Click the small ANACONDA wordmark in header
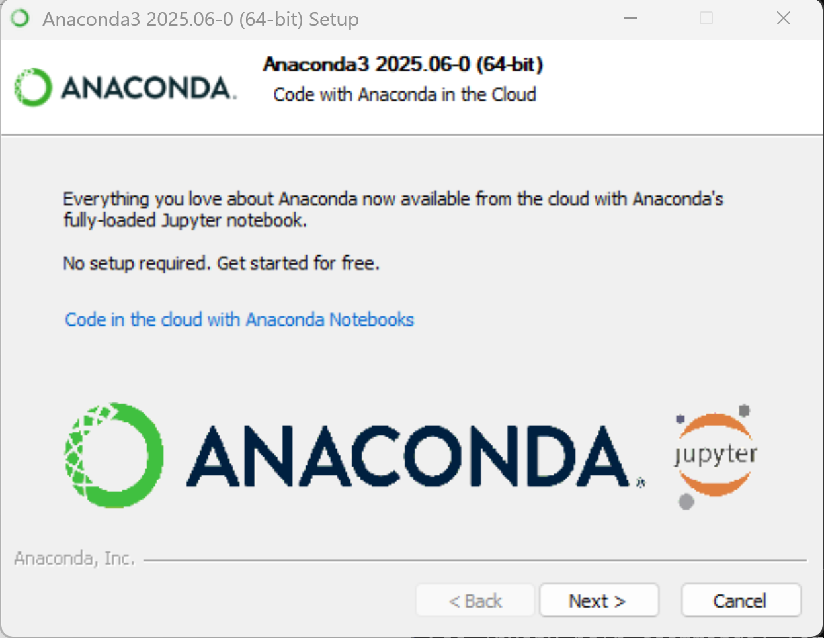This screenshot has height=638, width=824. coord(148,88)
